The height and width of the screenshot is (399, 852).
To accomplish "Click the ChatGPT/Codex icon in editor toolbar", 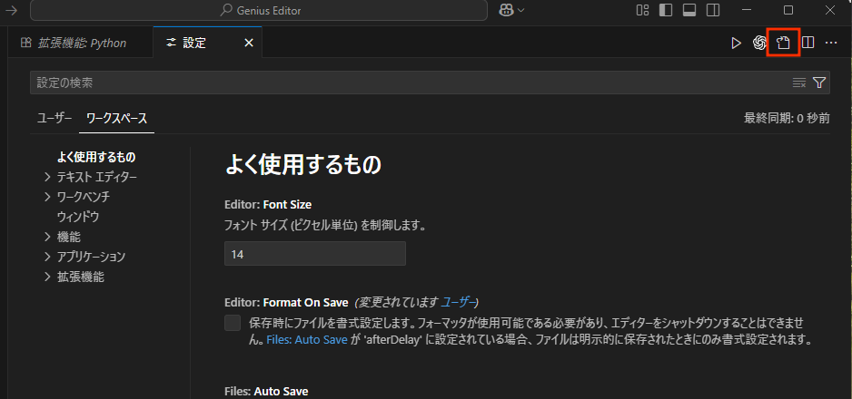I will [x=760, y=43].
